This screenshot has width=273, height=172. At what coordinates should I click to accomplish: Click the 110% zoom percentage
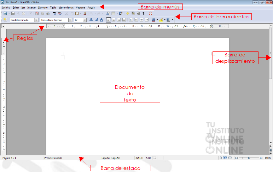point(268,158)
